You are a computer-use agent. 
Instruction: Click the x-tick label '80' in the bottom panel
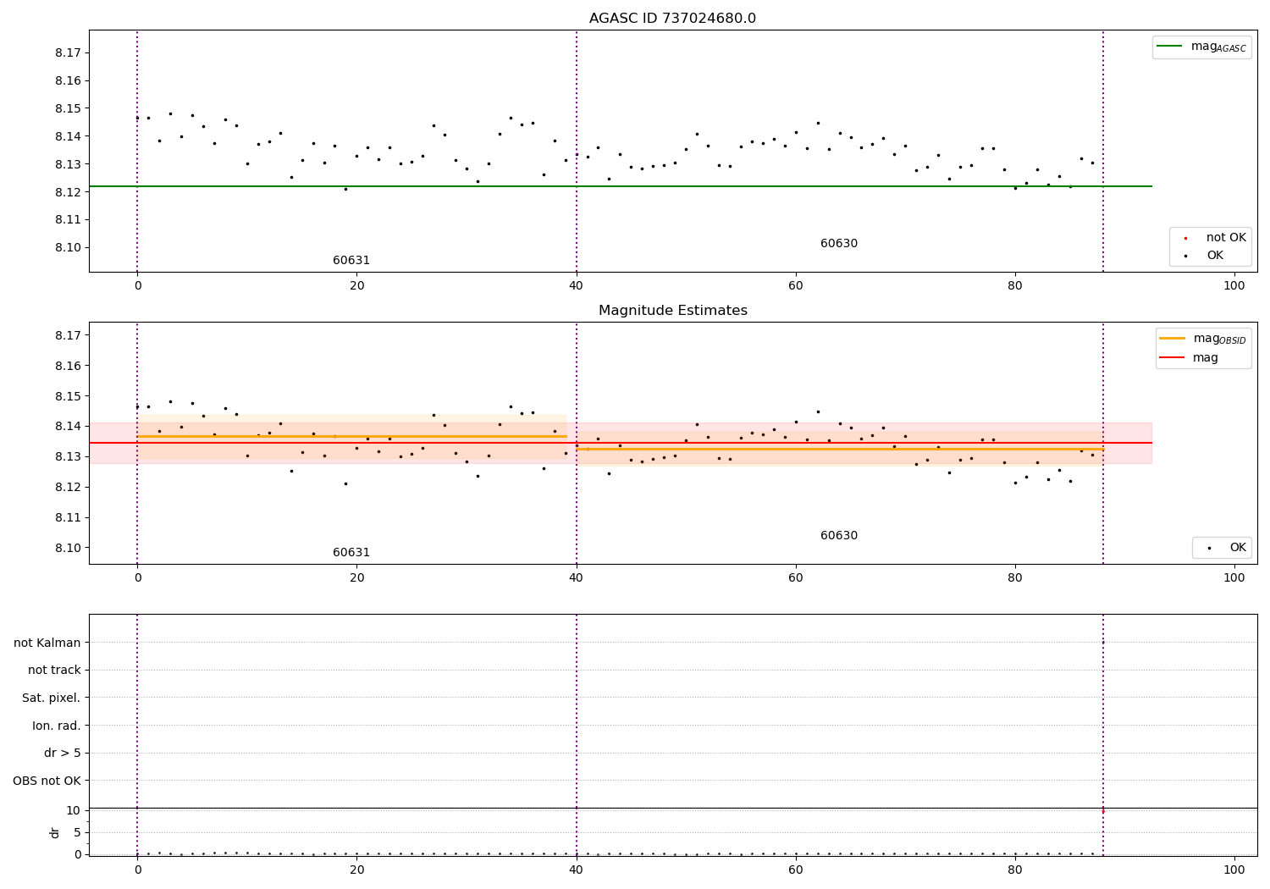pyautogui.click(x=1015, y=870)
